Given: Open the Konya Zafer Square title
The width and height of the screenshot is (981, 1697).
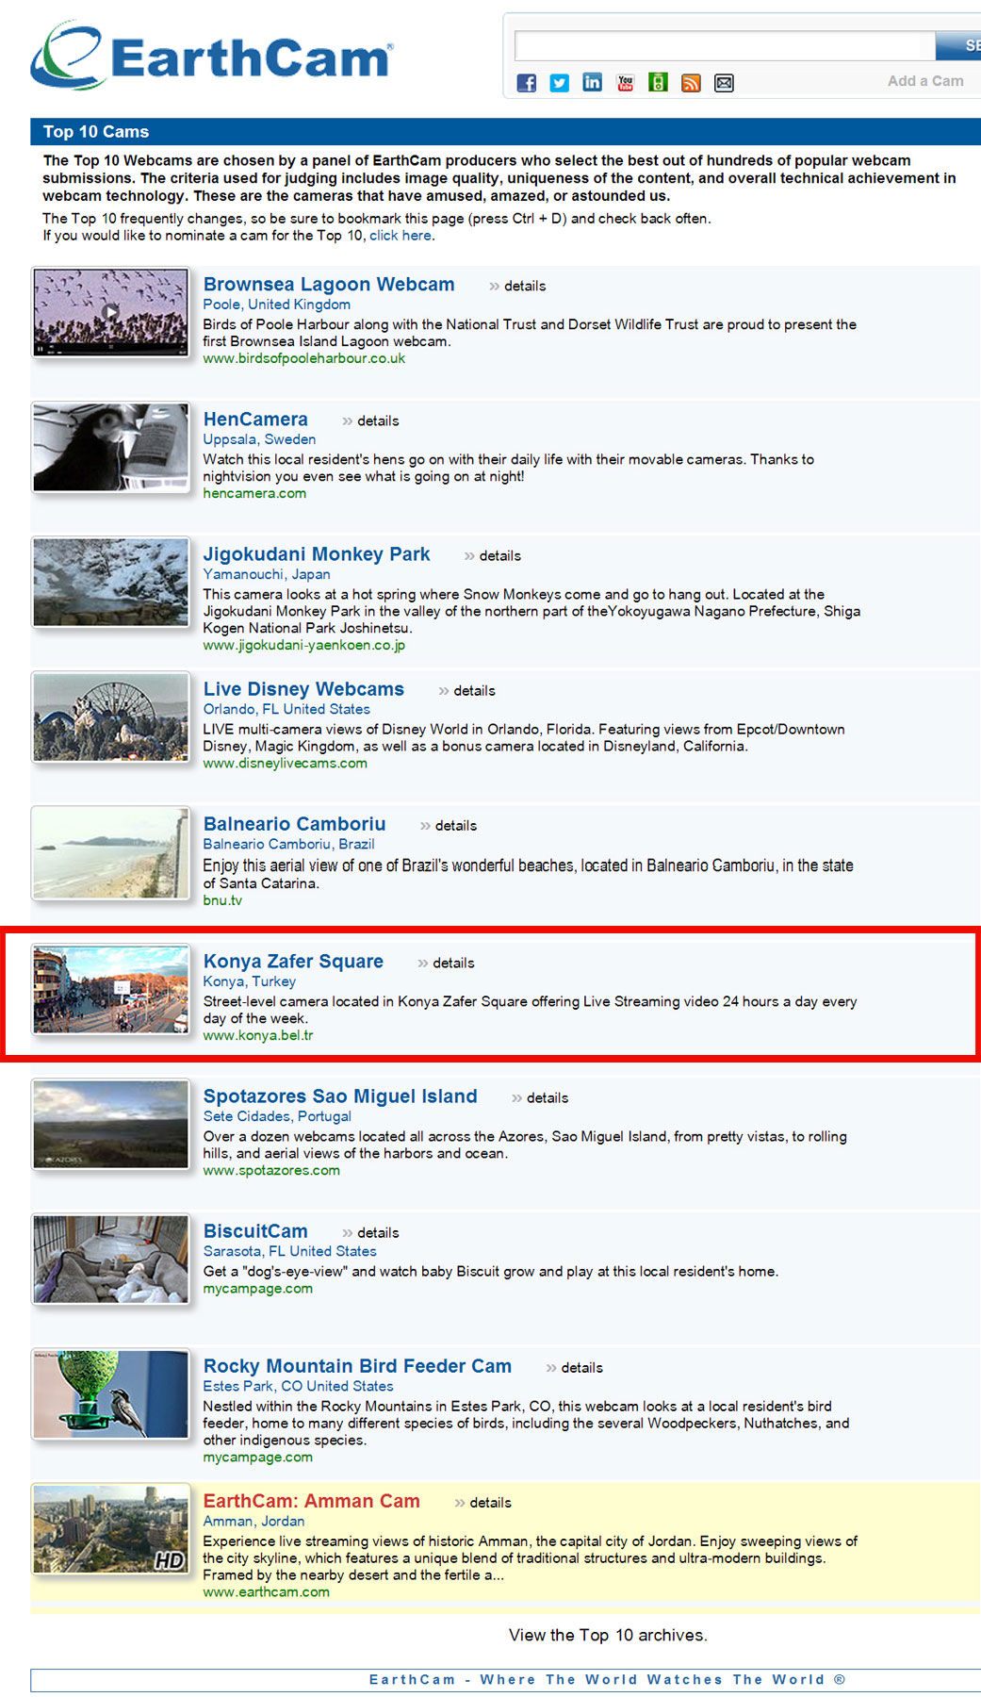Looking at the screenshot, I should tap(293, 962).
